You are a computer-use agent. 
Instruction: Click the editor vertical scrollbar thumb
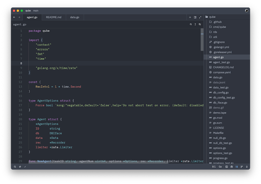click(202, 39)
